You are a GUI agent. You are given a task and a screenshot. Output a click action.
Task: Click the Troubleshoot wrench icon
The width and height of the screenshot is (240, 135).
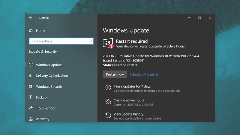pyautogui.click(x=31, y=108)
